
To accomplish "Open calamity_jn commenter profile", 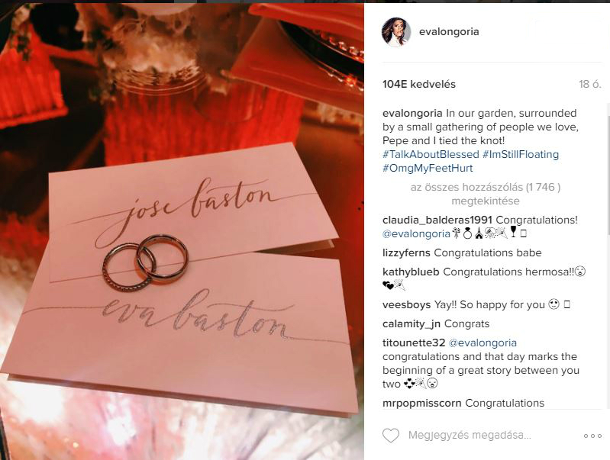I will pos(412,324).
